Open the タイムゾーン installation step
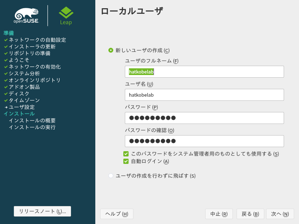The image size is (299, 224). 22,100
